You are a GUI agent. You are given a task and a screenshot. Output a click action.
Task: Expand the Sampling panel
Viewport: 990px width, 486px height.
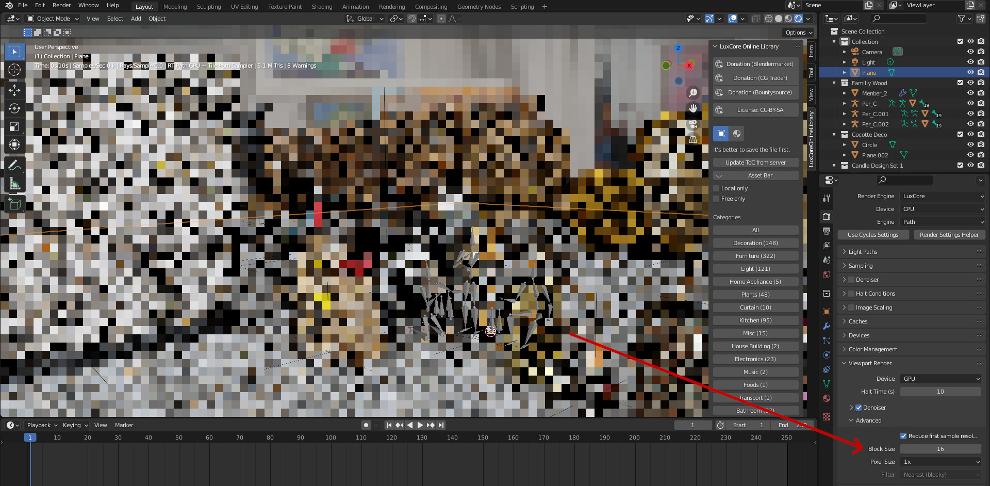coord(861,266)
